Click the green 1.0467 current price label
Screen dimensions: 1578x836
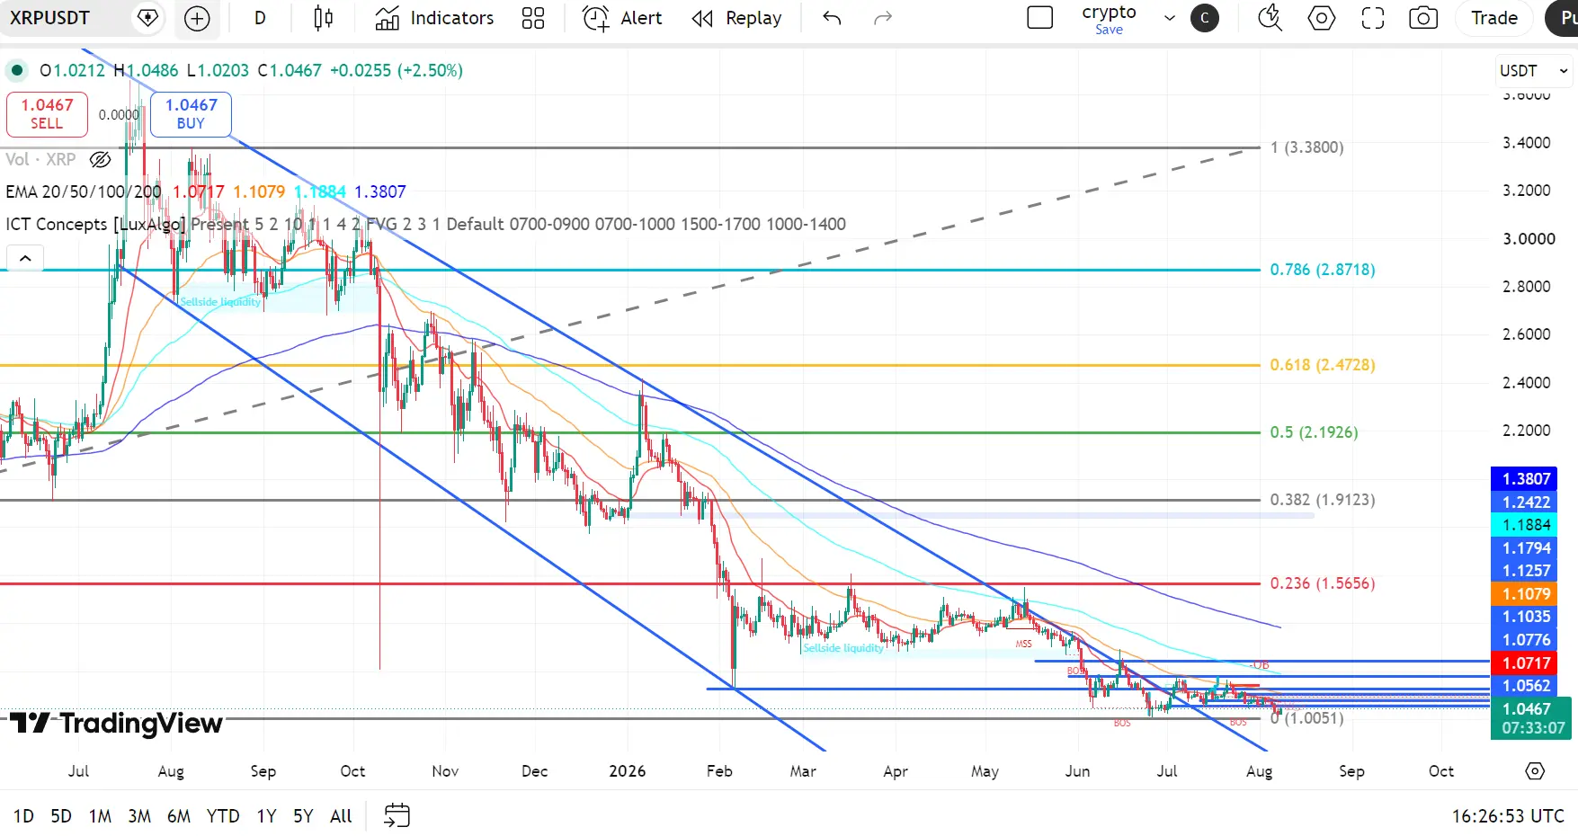[1531, 718]
